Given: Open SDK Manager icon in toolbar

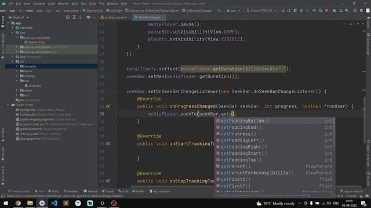Looking at the screenshot, I should click(x=347, y=10).
